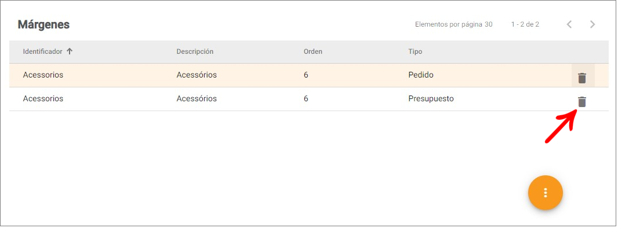The image size is (618, 228).
Task: Click Presupuesto type cell
Action: pos(431,99)
